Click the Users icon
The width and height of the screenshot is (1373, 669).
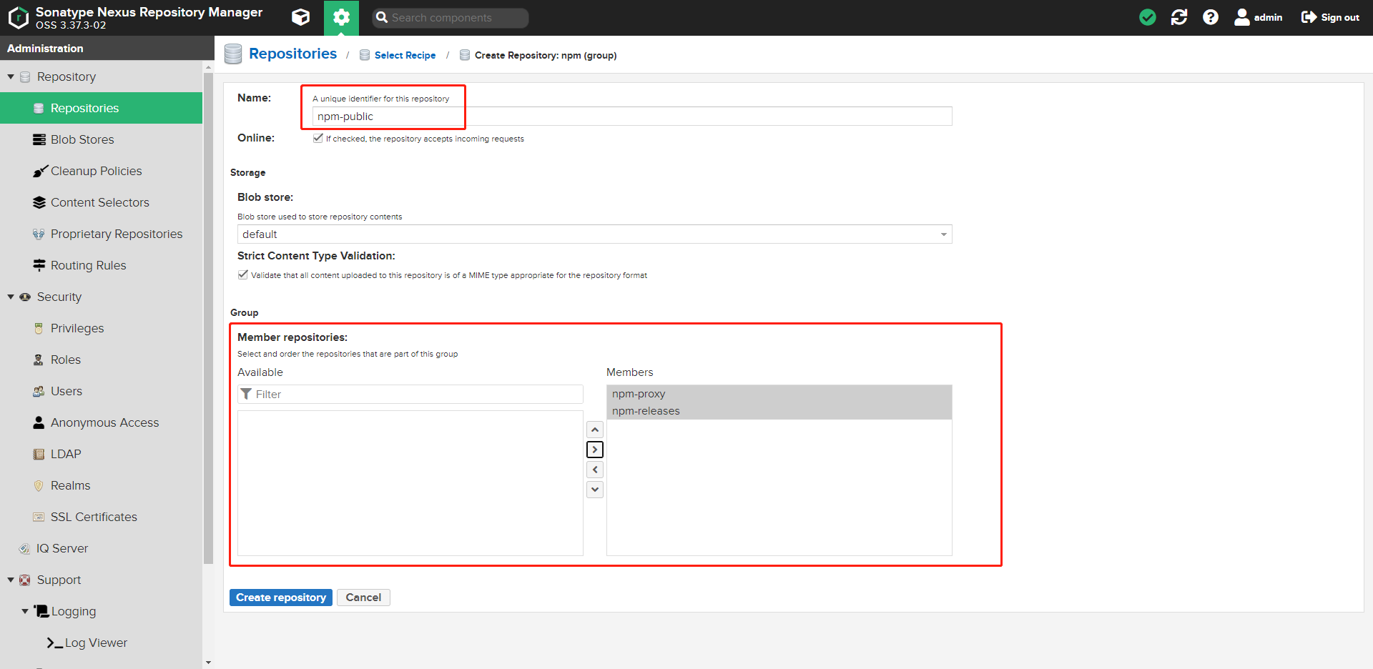point(39,391)
